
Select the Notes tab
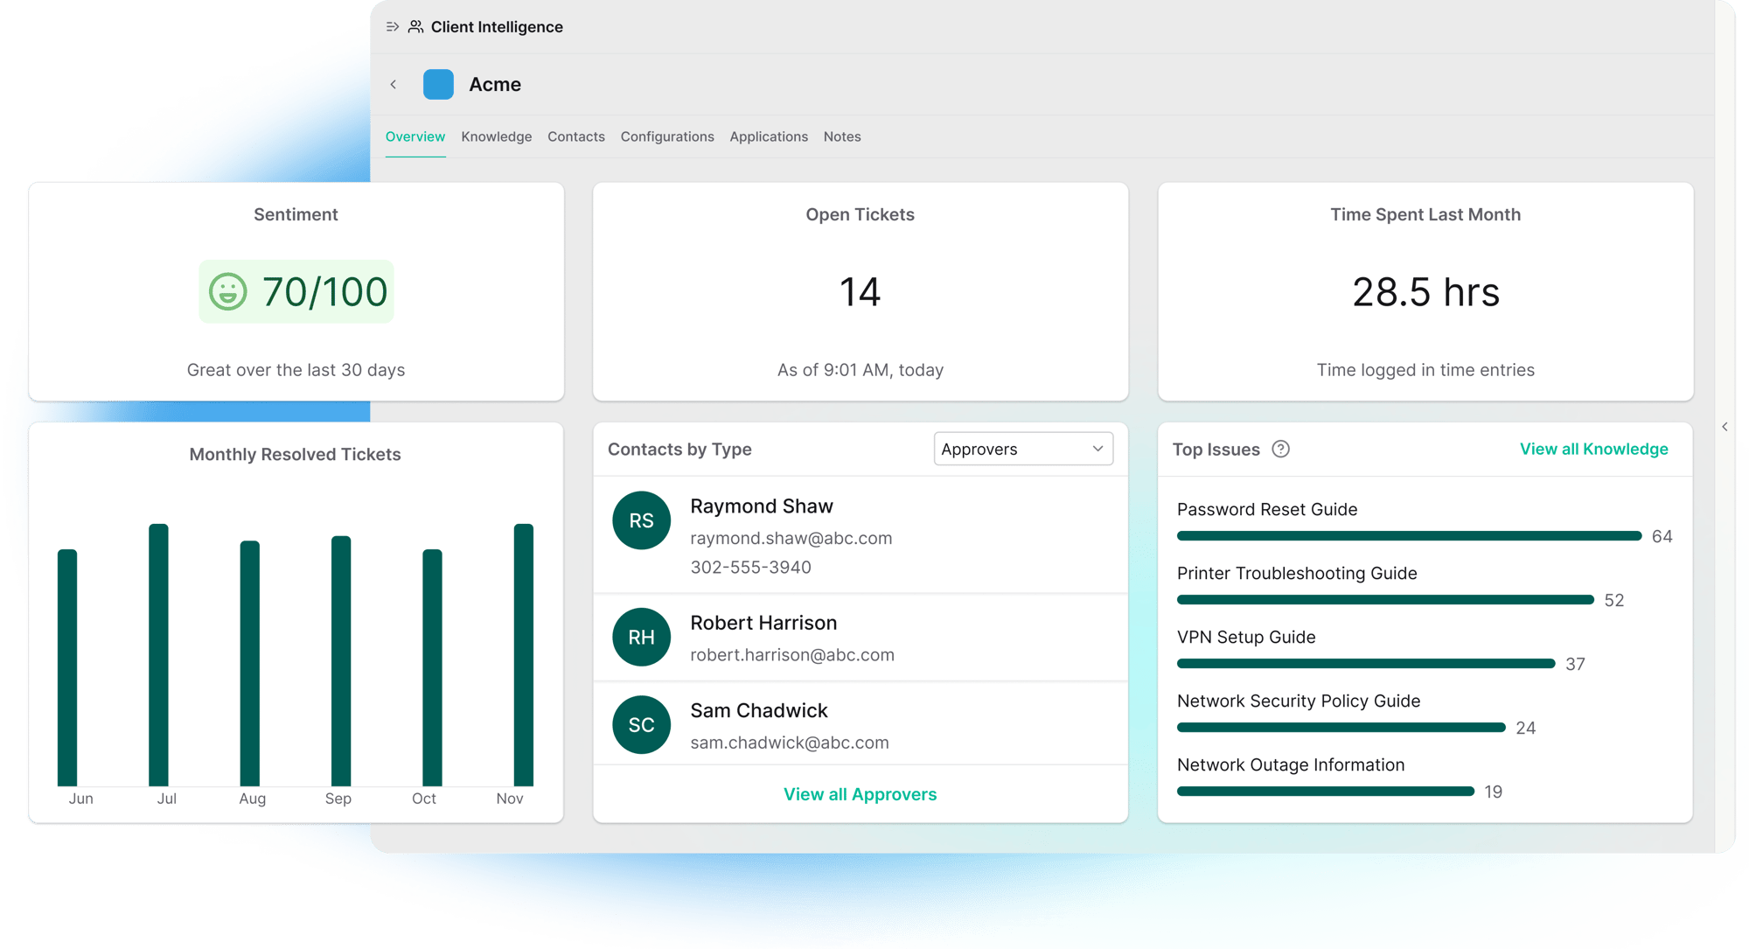pyautogui.click(x=841, y=136)
